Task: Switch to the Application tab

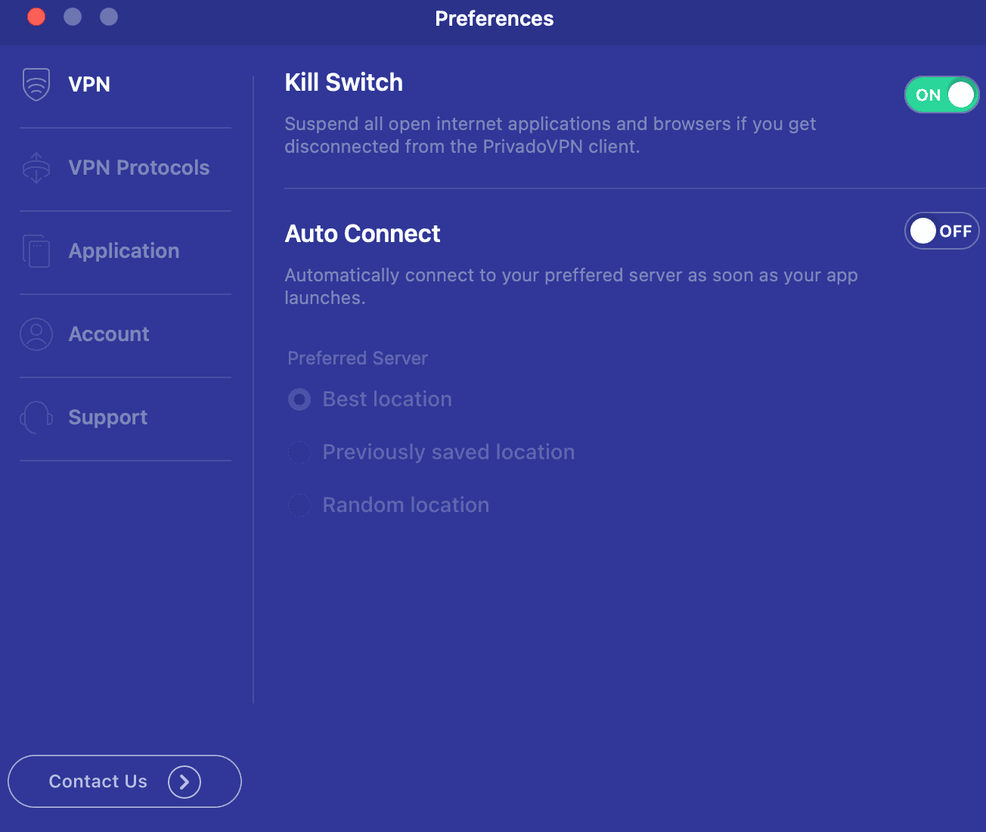Action: coord(124,251)
